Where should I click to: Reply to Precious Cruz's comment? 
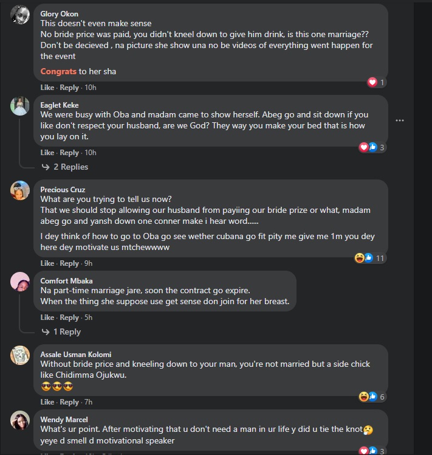coord(69,263)
